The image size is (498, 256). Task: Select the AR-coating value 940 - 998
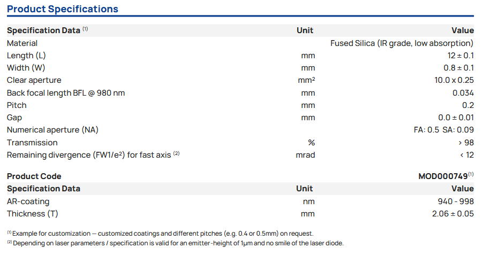click(x=456, y=201)
